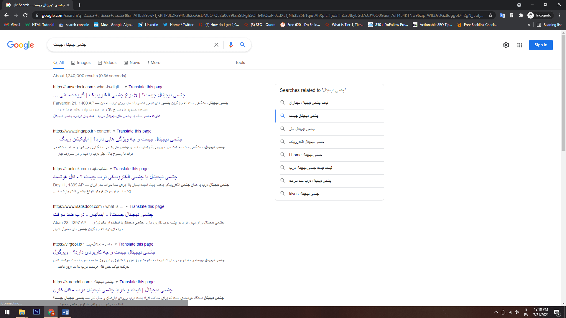Image resolution: width=566 pixels, height=318 pixels.
Task: Close the Google Search tab
Action: (68, 5)
